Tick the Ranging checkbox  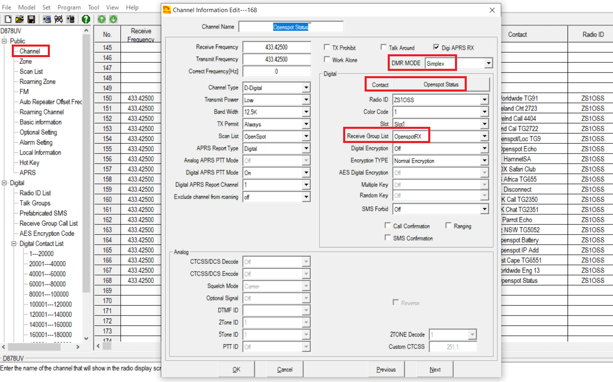(449, 226)
